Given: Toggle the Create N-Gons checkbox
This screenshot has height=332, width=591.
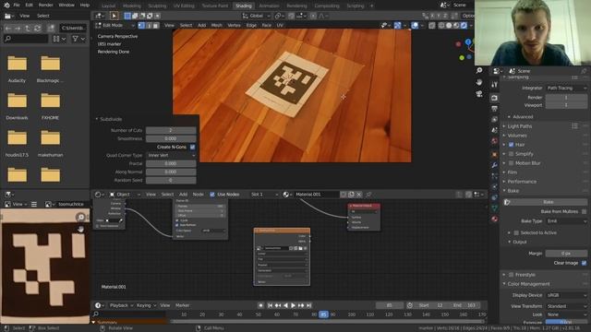Looking at the screenshot, I should pyautogui.click(x=193, y=147).
